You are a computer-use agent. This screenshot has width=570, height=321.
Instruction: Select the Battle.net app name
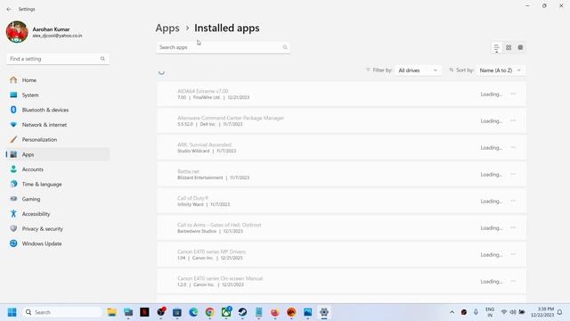point(188,171)
